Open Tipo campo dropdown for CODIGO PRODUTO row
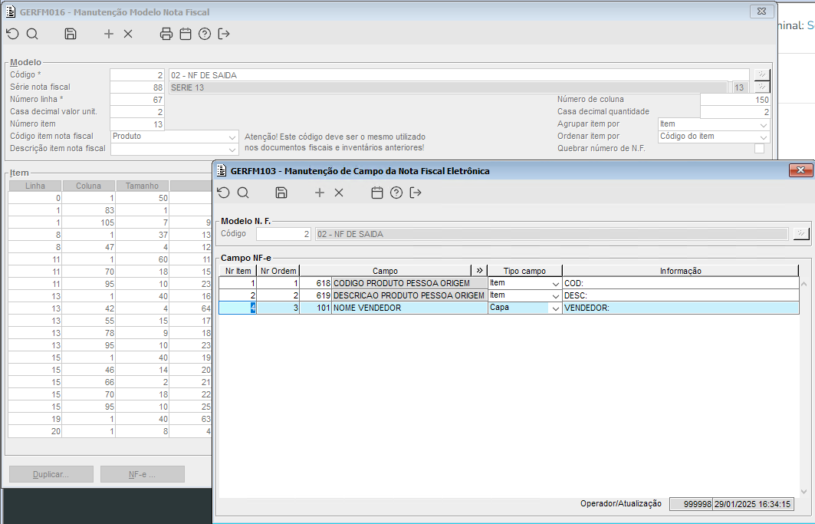 [555, 284]
